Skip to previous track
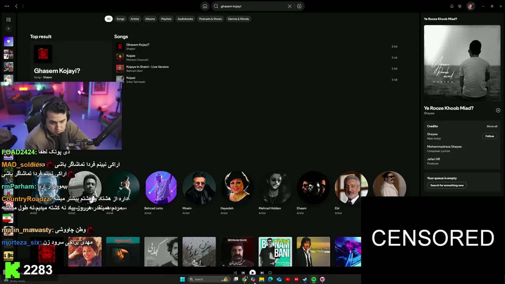This screenshot has width=505, height=284. point(243,273)
